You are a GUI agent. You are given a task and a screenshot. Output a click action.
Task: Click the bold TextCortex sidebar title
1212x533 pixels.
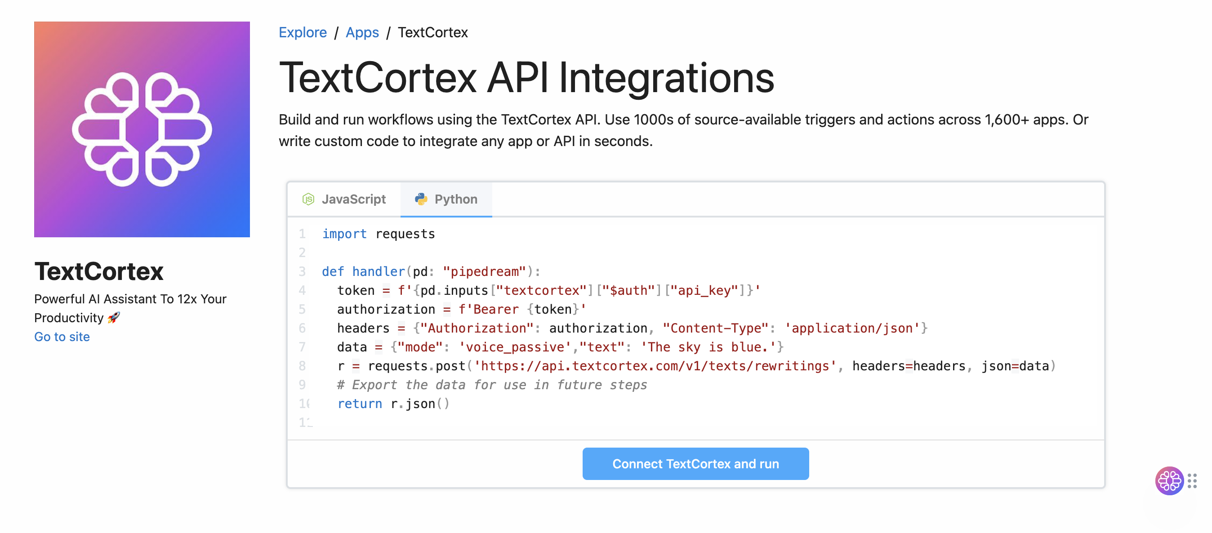point(99,271)
